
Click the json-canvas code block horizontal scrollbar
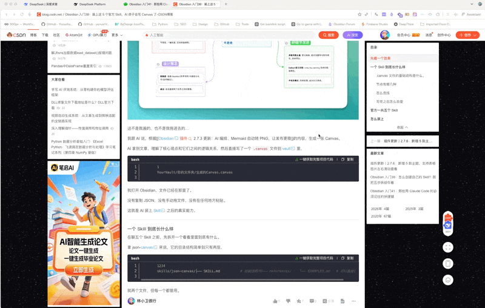(x=242, y=280)
